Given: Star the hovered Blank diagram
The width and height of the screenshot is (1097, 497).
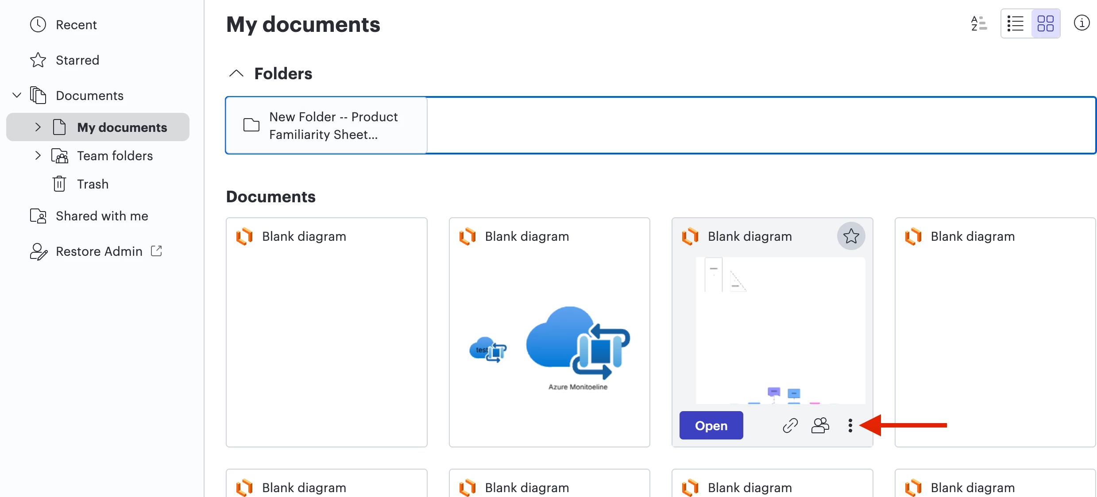Looking at the screenshot, I should coord(851,236).
